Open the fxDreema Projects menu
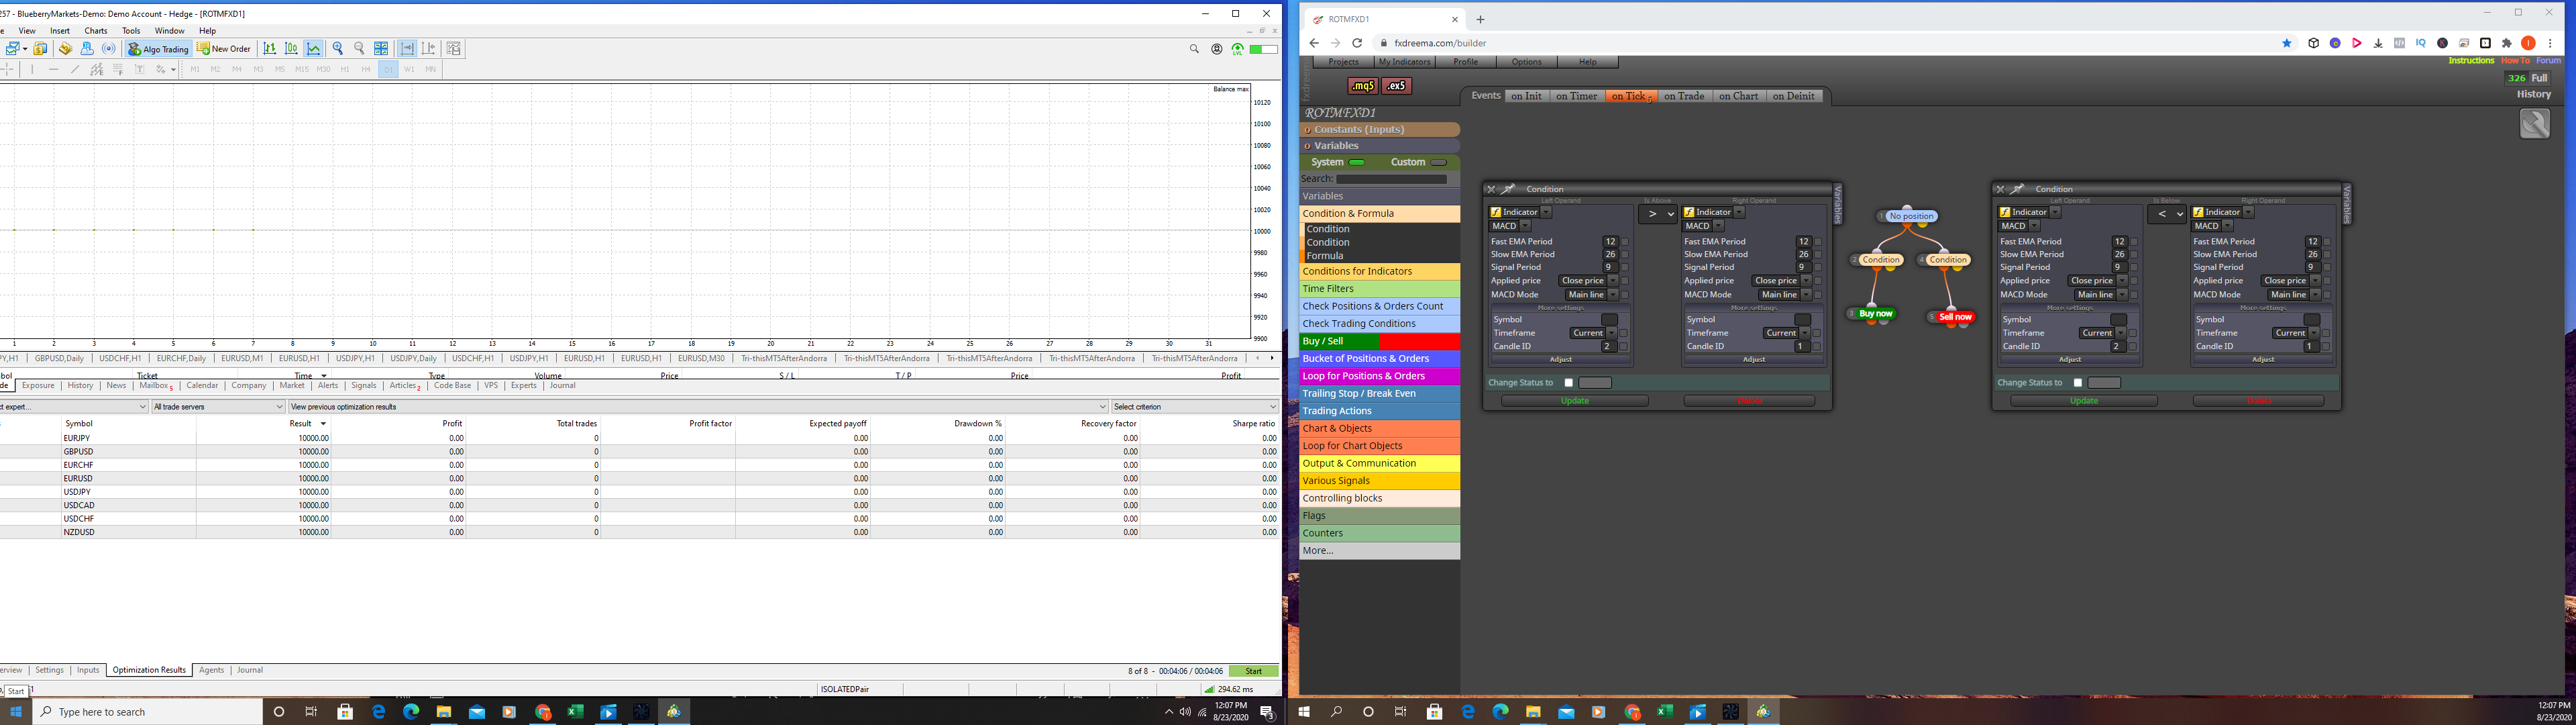This screenshot has height=725, width=2576. (1343, 62)
